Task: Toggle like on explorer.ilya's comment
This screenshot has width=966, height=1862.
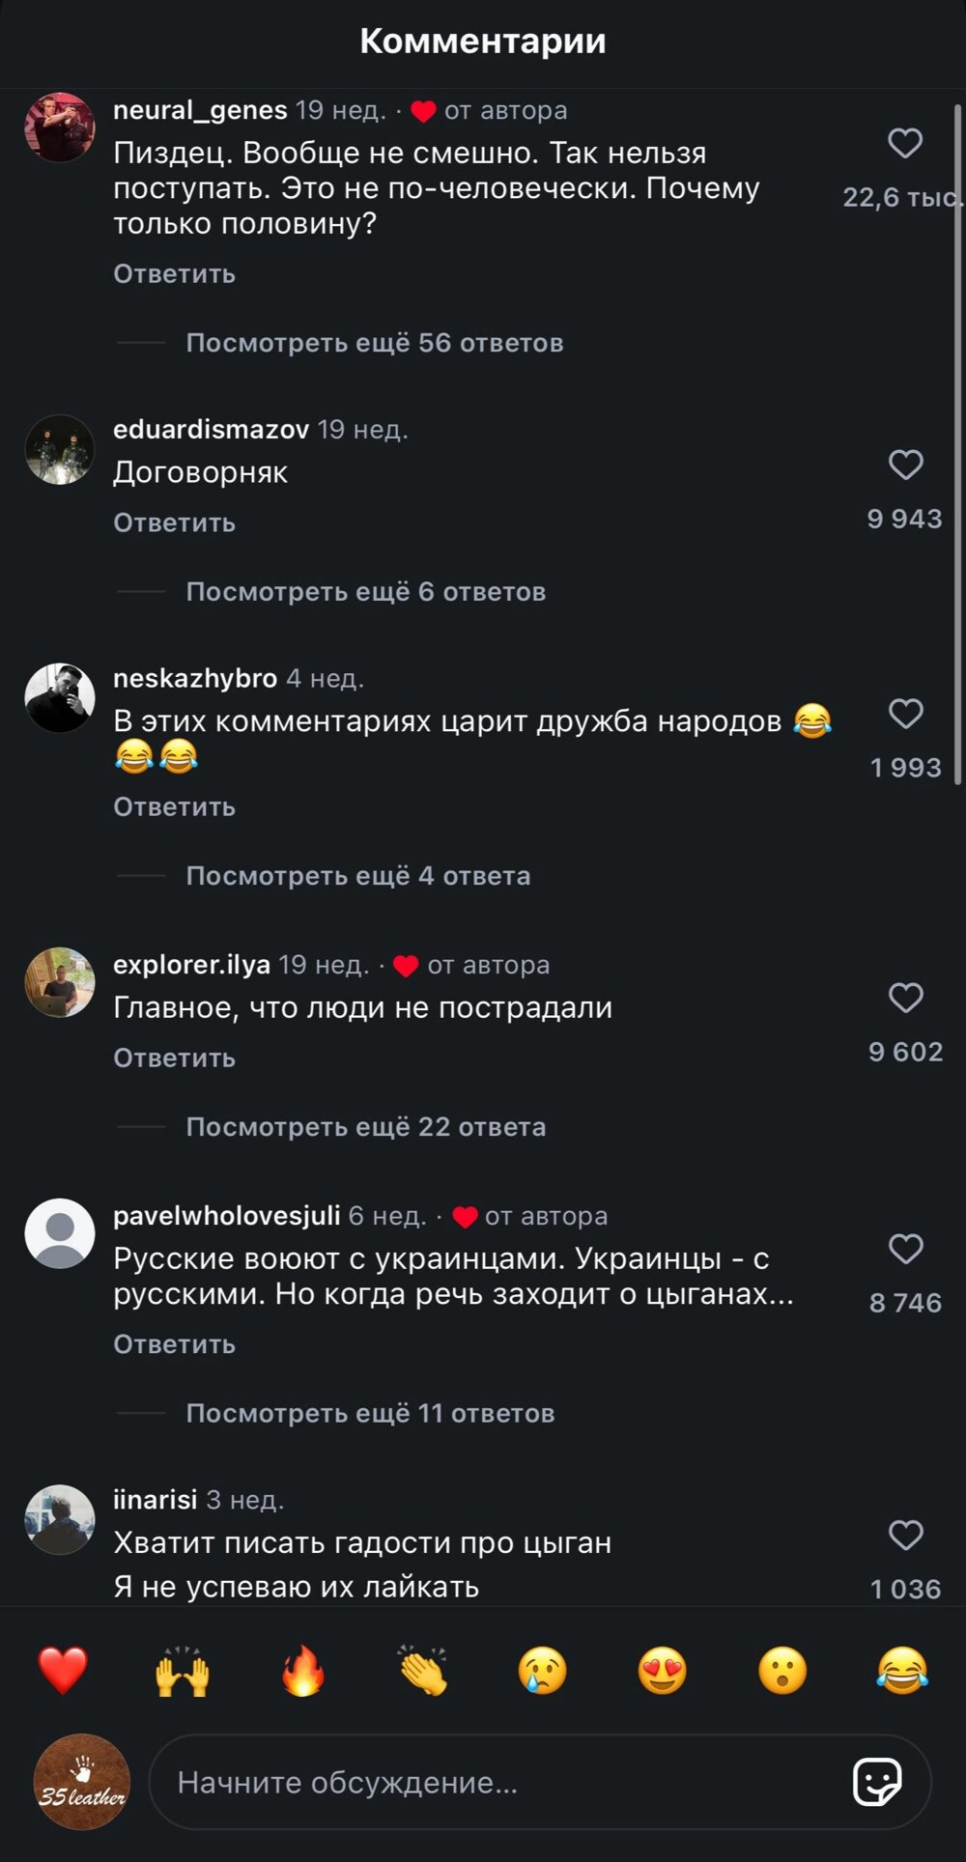Action: tap(905, 998)
